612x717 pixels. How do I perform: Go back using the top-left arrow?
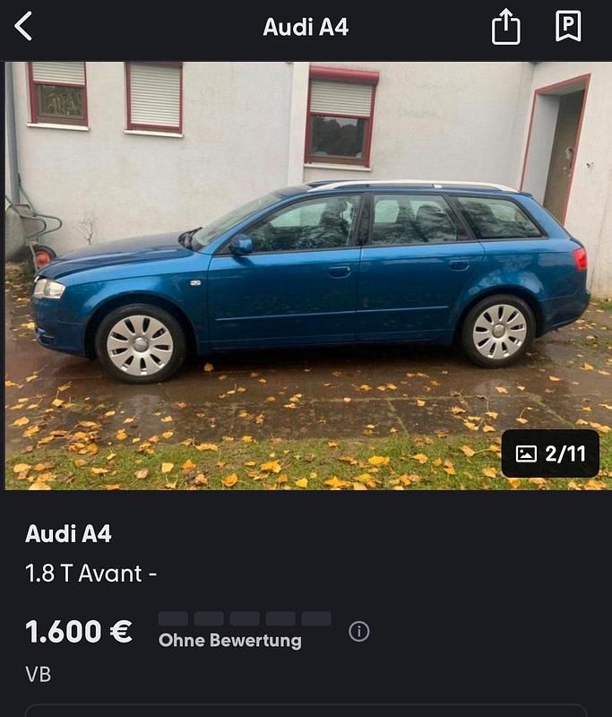click(x=23, y=26)
